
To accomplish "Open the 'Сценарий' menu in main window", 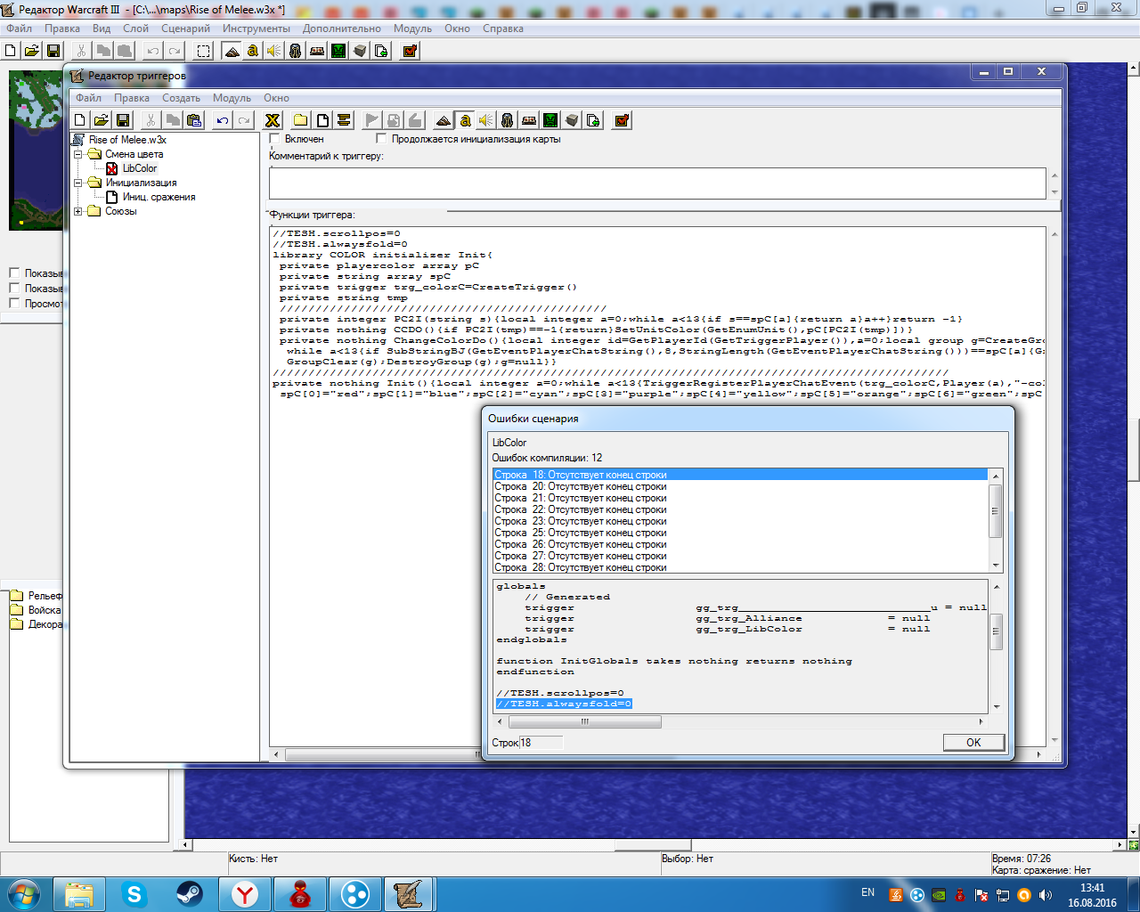I will click(x=185, y=28).
